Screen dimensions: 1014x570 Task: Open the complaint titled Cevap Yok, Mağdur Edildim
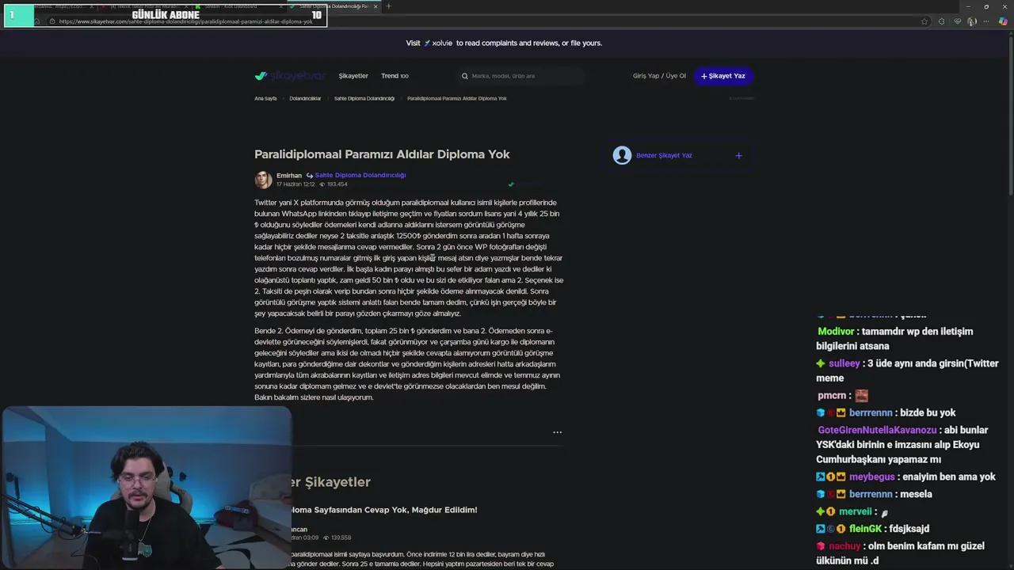coord(384,510)
